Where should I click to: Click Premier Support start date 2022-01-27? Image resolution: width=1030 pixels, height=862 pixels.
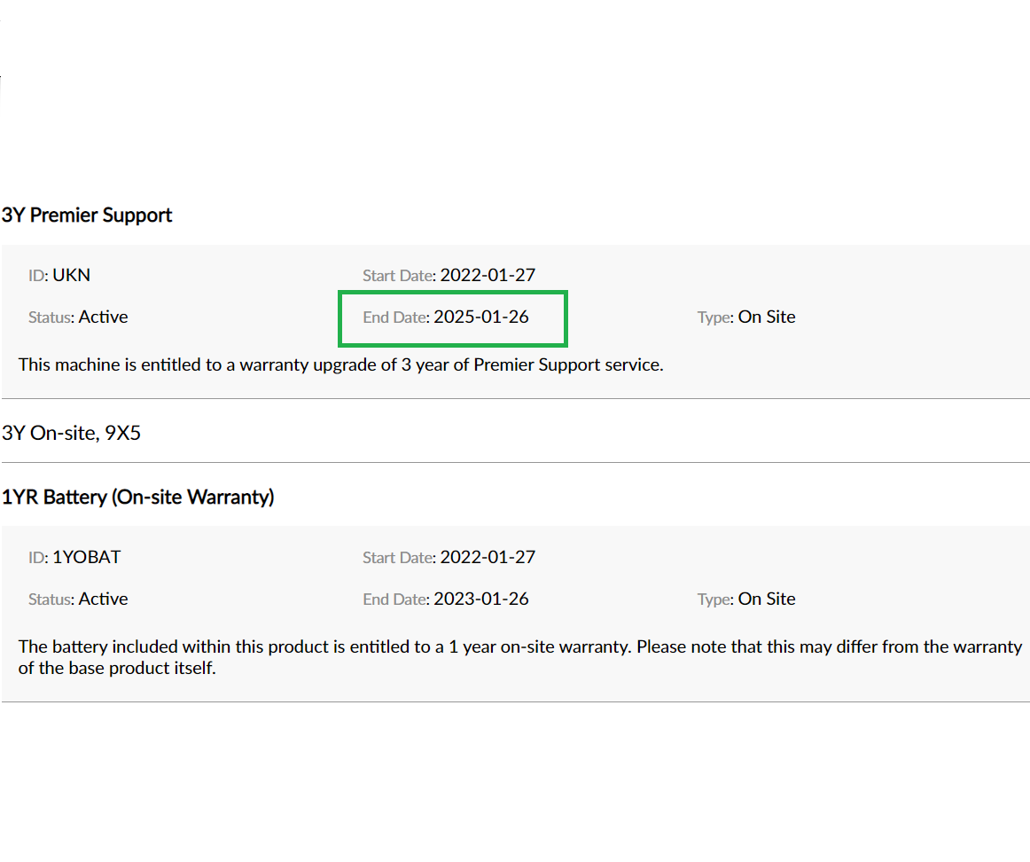488,275
